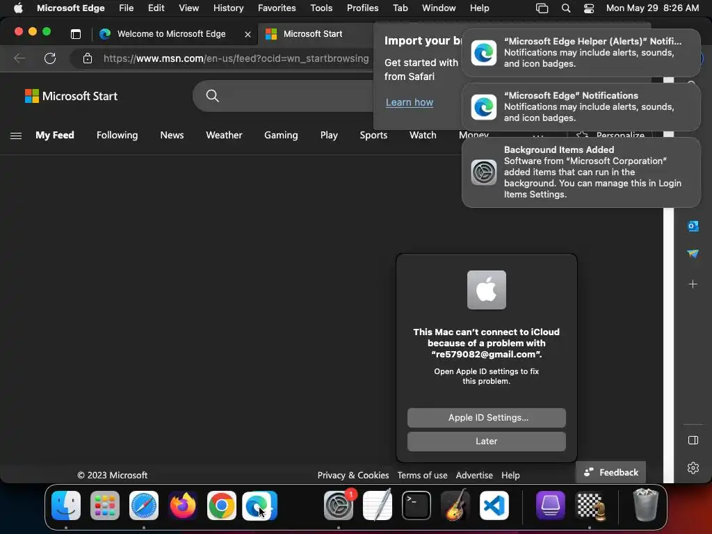Open Background Items Added notification
Viewport: 712px width, 534px height.
581,172
